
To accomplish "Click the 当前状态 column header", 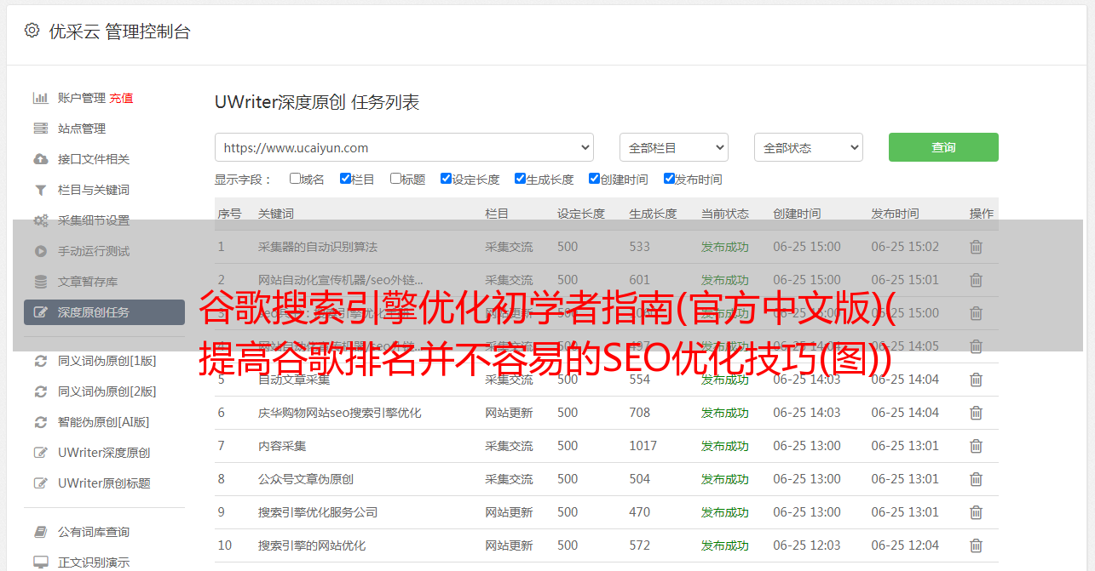I will pyautogui.click(x=725, y=214).
